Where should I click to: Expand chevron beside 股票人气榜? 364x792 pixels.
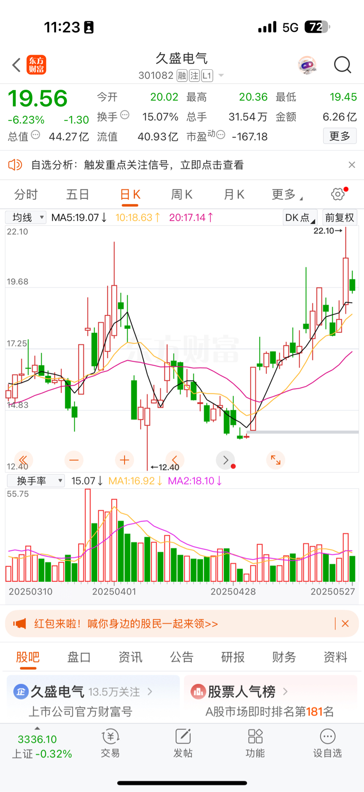(x=285, y=691)
